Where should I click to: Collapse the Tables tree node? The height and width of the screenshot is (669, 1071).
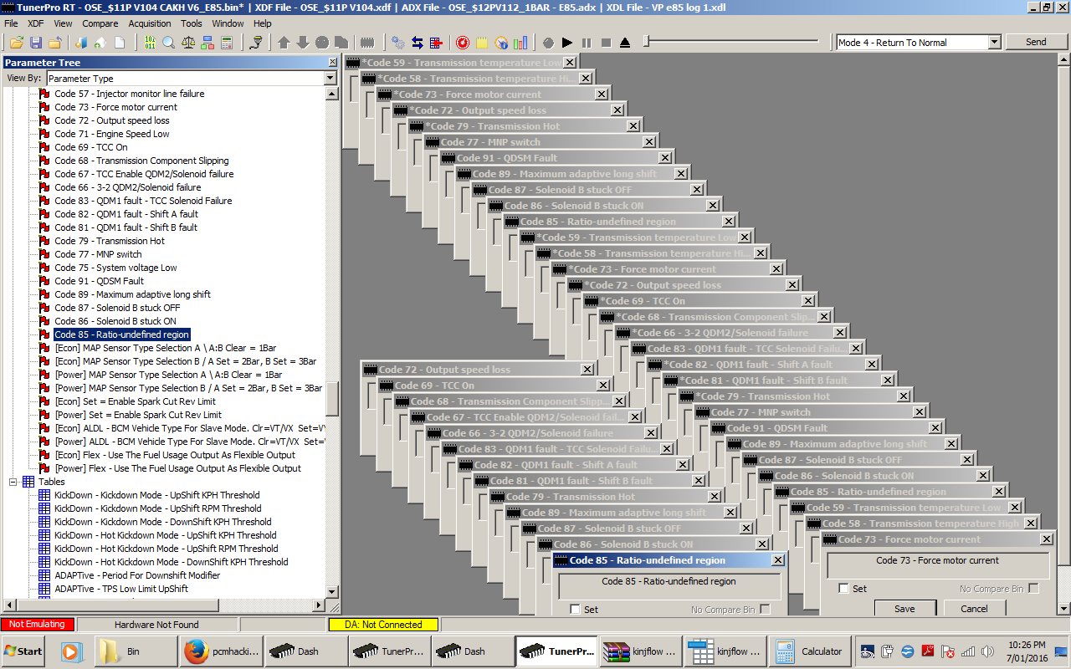(x=13, y=482)
